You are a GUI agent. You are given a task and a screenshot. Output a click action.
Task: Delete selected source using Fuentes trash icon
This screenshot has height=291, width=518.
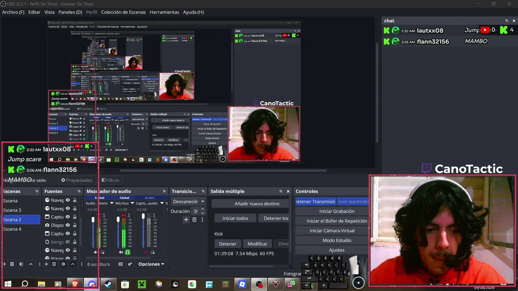(x=54, y=264)
